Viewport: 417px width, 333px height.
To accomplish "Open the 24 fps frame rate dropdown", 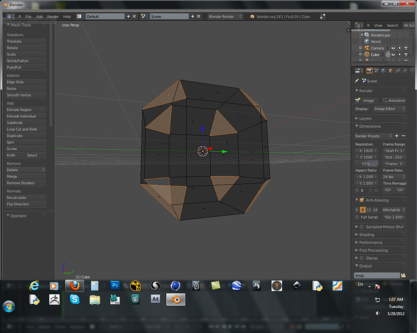I will 394,176.
